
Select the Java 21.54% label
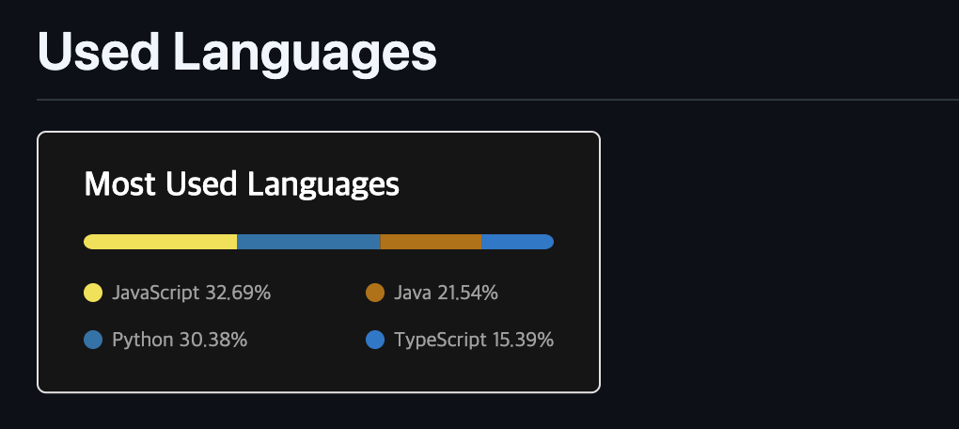pyautogui.click(x=446, y=294)
